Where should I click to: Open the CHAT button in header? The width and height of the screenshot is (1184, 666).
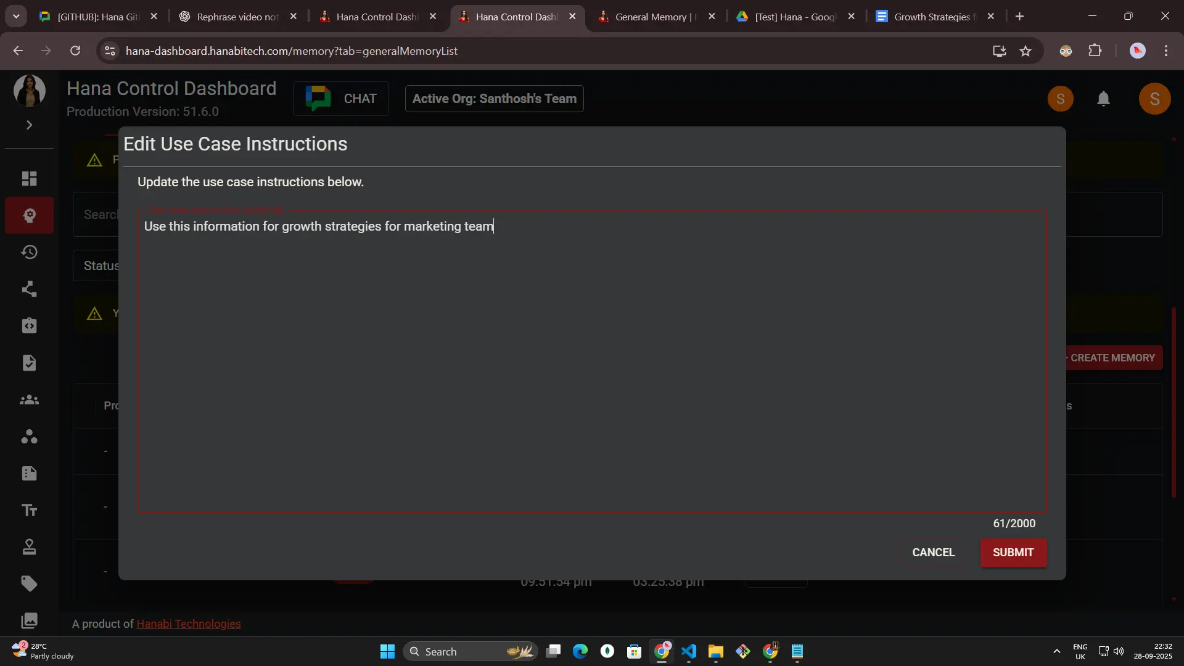(341, 99)
